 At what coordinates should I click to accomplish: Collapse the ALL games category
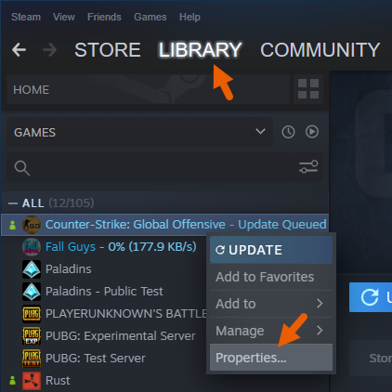coord(13,203)
